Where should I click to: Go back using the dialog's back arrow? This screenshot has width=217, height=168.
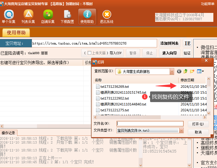coord(179,72)
